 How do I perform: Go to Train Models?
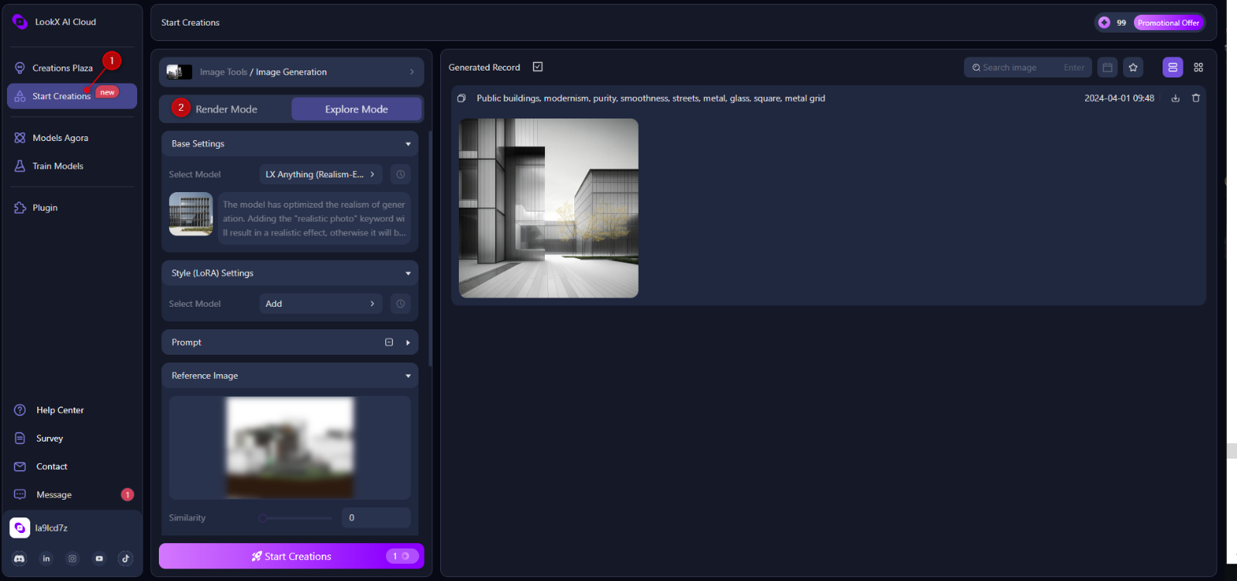coord(57,166)
